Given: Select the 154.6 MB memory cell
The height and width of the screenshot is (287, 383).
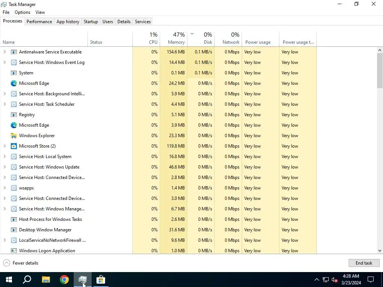Looking at the screenshot, I should pyautogui.click(x=174, y=52).
